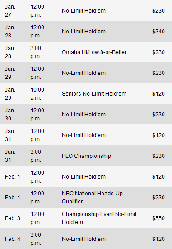Click the $120 buy-in on Seniors row
Image resolution: width=172 pixels, height=249 pixels.
158,93
